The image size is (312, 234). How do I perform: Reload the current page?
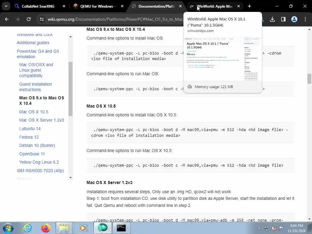(x=29, y=19)
